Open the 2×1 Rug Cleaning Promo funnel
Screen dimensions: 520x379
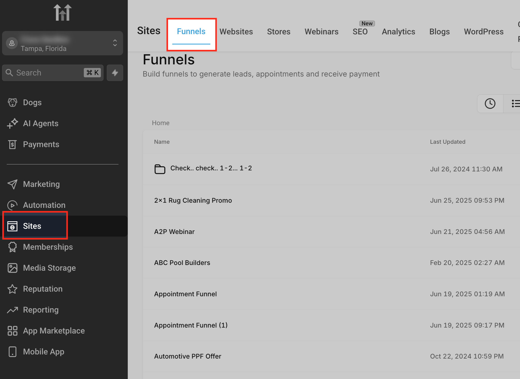[193, 201]
